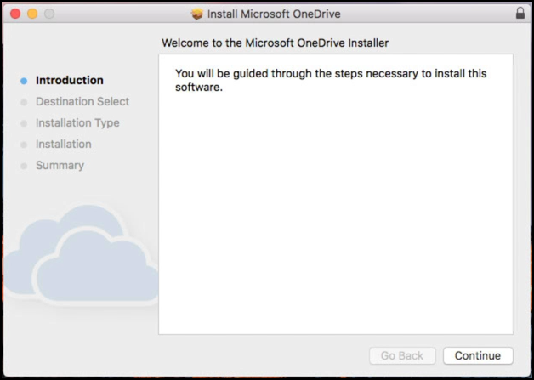Select the Installation Type step

[x=77, y=123]
